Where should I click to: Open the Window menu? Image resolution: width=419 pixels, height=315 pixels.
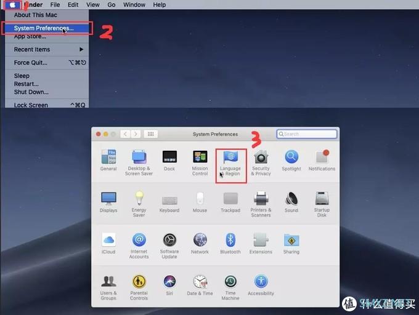pyautogui.click(x=134, y=5)
